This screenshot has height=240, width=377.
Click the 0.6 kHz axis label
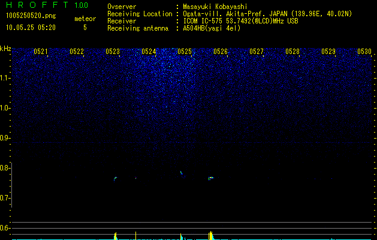[5, 228]
